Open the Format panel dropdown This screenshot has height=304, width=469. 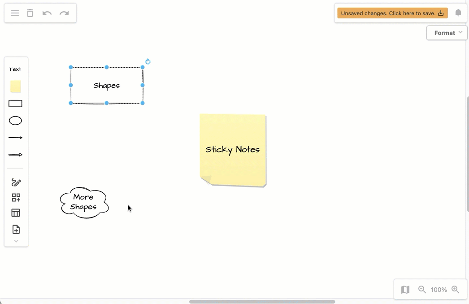coord(446,32)
